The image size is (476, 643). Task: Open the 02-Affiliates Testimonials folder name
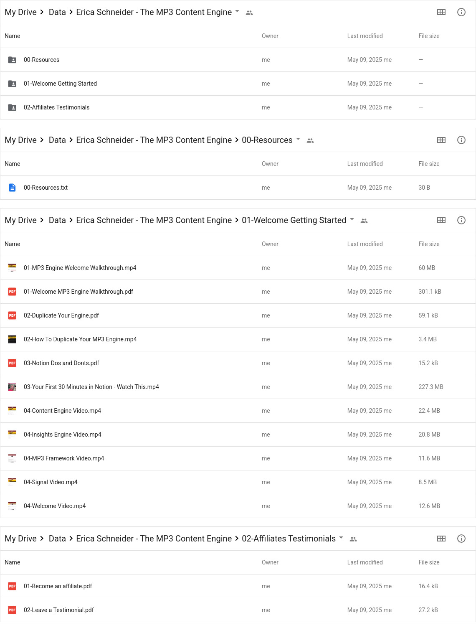coord(56,107)
